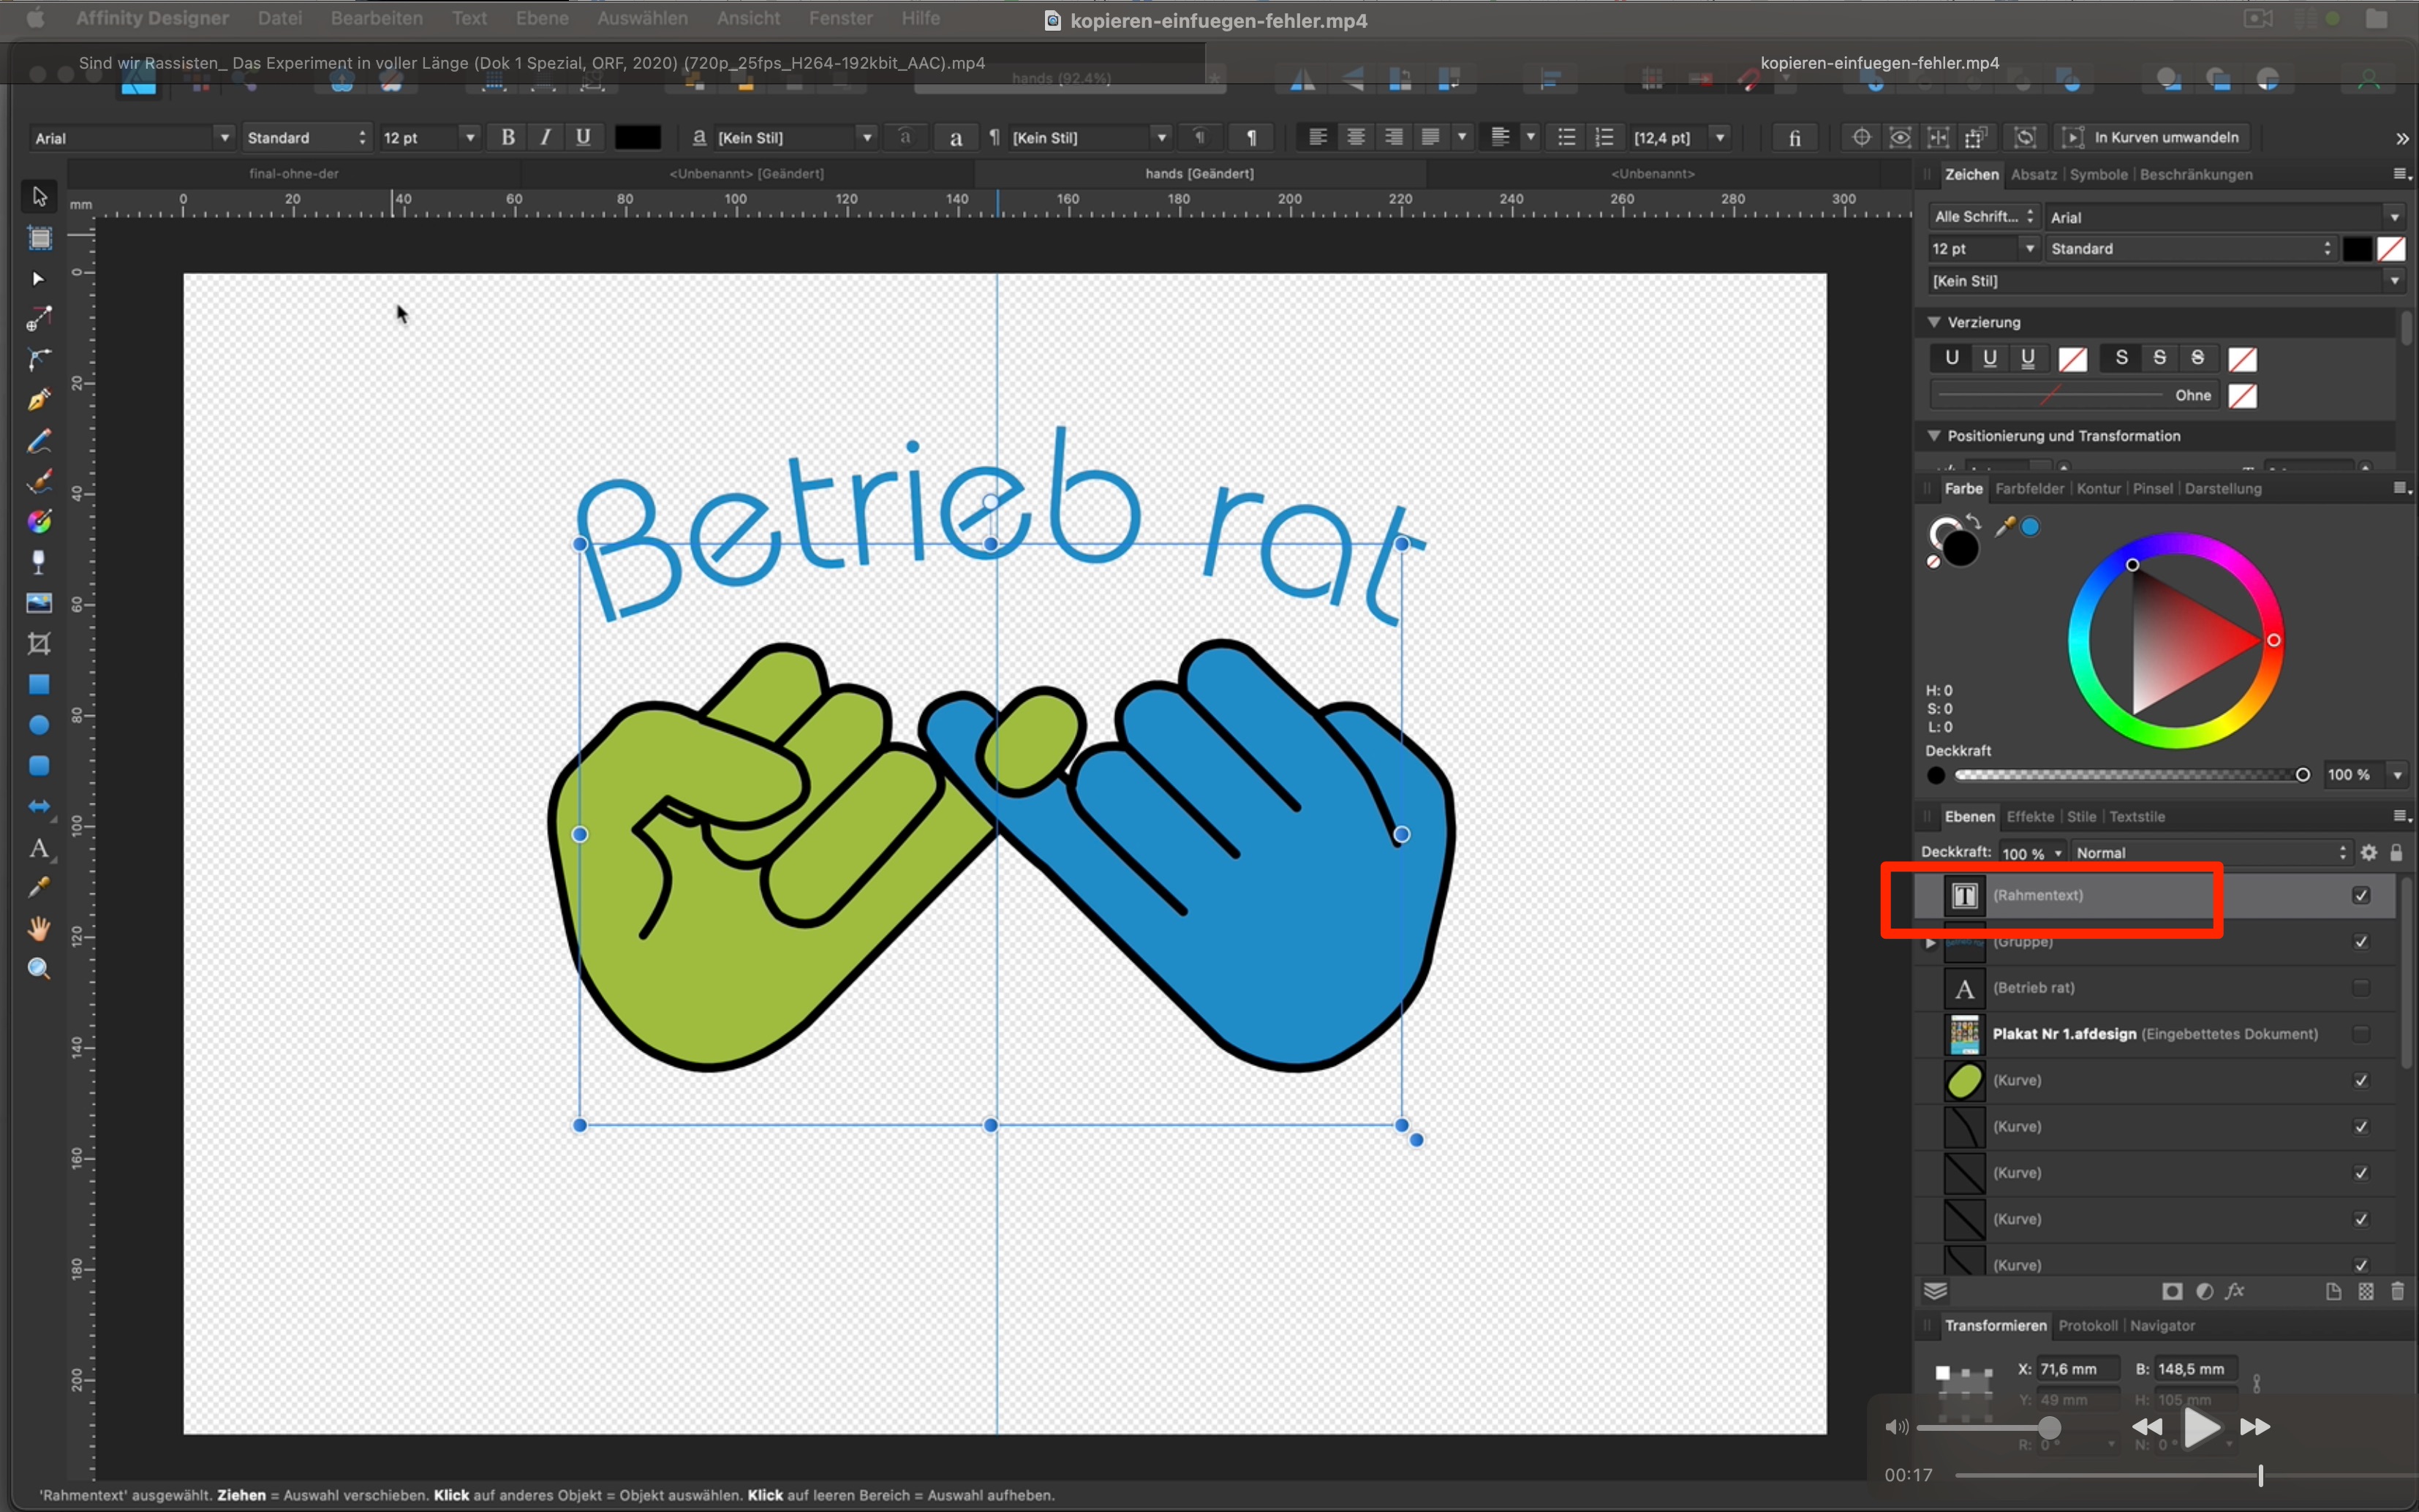Align text left

click(1318, 137)
